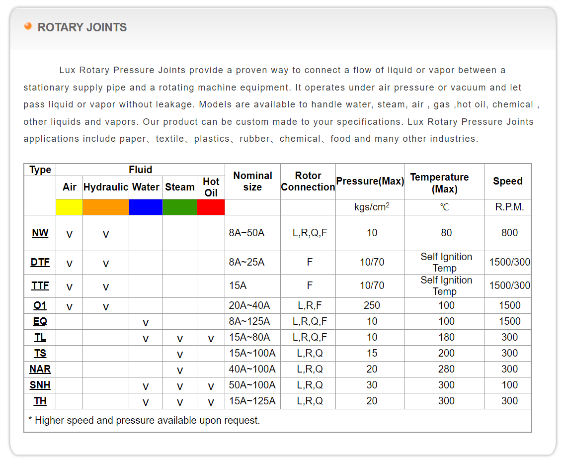Select the Pressure(Max) column header

click(370, 181)
